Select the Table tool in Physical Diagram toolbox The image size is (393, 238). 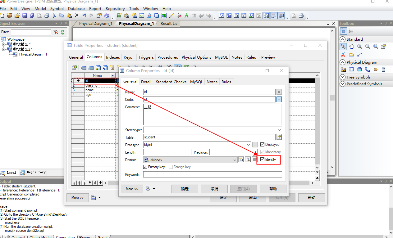pyautogui.click(x=351, y=70)
